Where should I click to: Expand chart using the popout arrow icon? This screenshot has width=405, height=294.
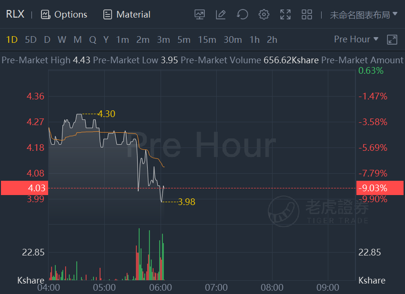tap(392, 39)
